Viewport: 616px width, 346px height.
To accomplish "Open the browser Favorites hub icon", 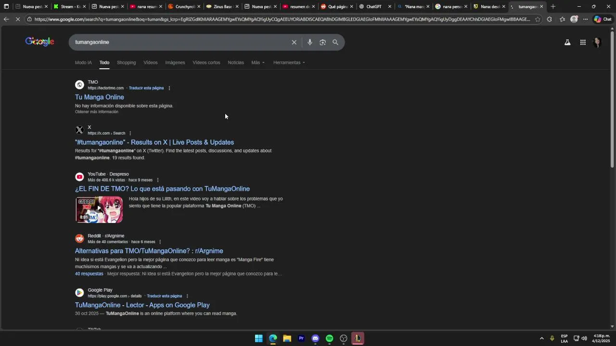I will tap(562, 19).
